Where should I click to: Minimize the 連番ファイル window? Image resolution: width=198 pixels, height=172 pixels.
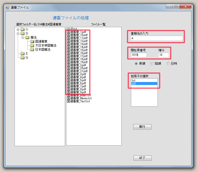pos(169,7)
